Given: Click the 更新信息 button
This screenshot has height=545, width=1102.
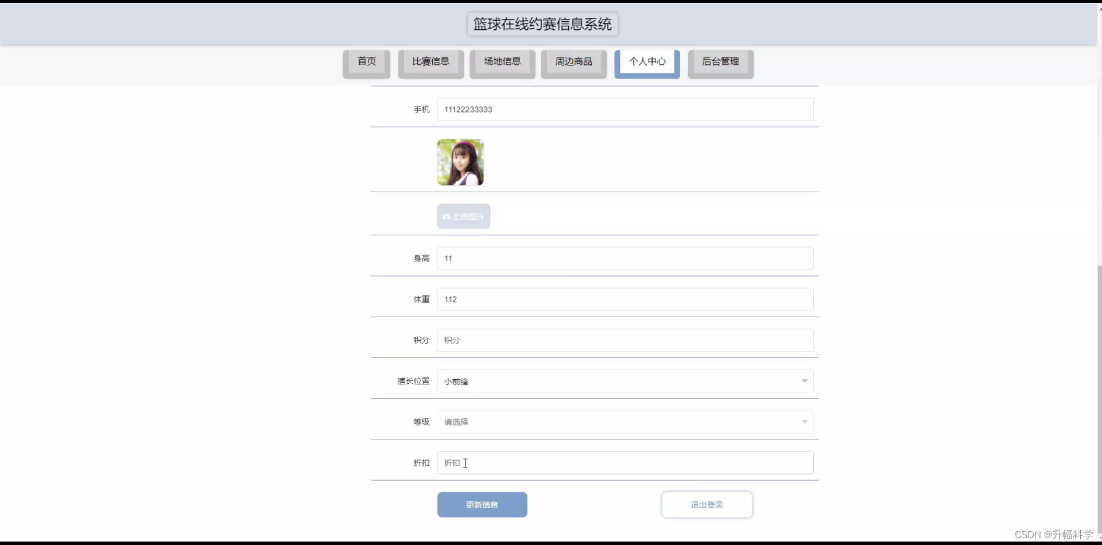Looking at the screenshot, I should coord(482,504).
